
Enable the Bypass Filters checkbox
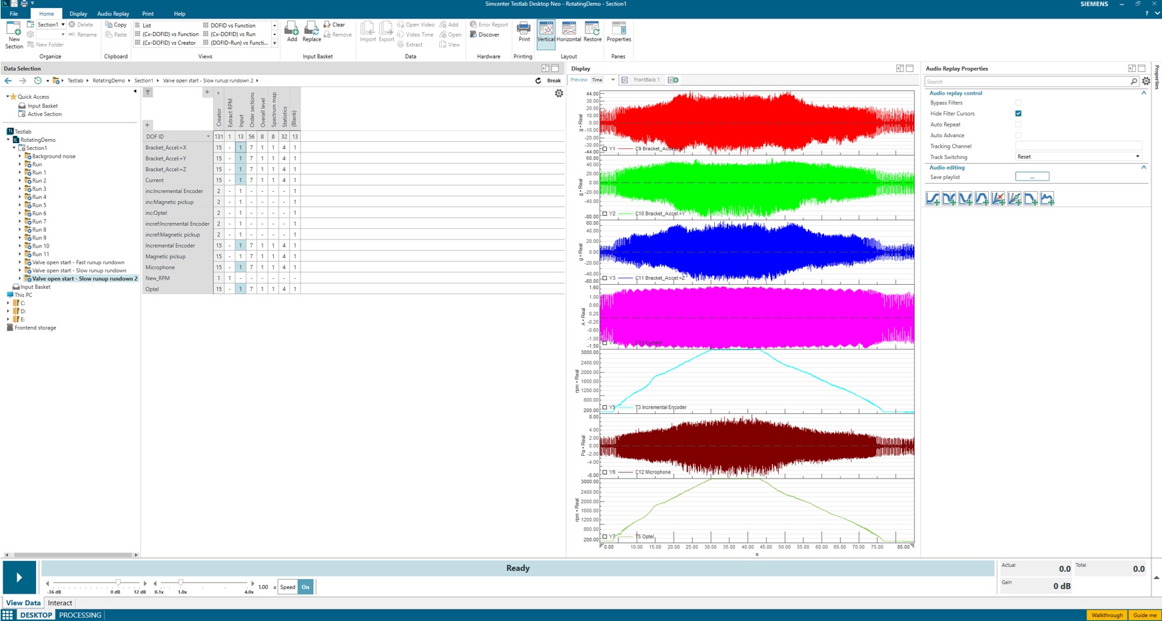(x=1018, y=103)
